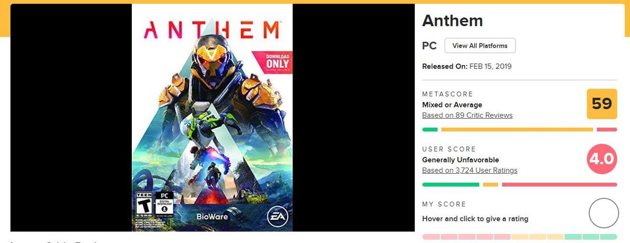This screenshot has width=630, height=243.
Task: Click the green positive segment of the Metascore bar
Action: (x=429, y=130)
